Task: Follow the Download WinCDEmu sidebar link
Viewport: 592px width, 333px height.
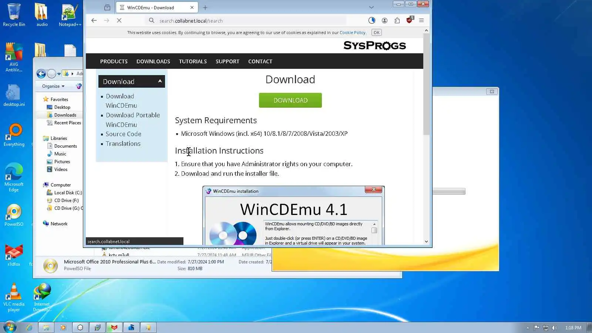Action: click(x=121, y=101)
